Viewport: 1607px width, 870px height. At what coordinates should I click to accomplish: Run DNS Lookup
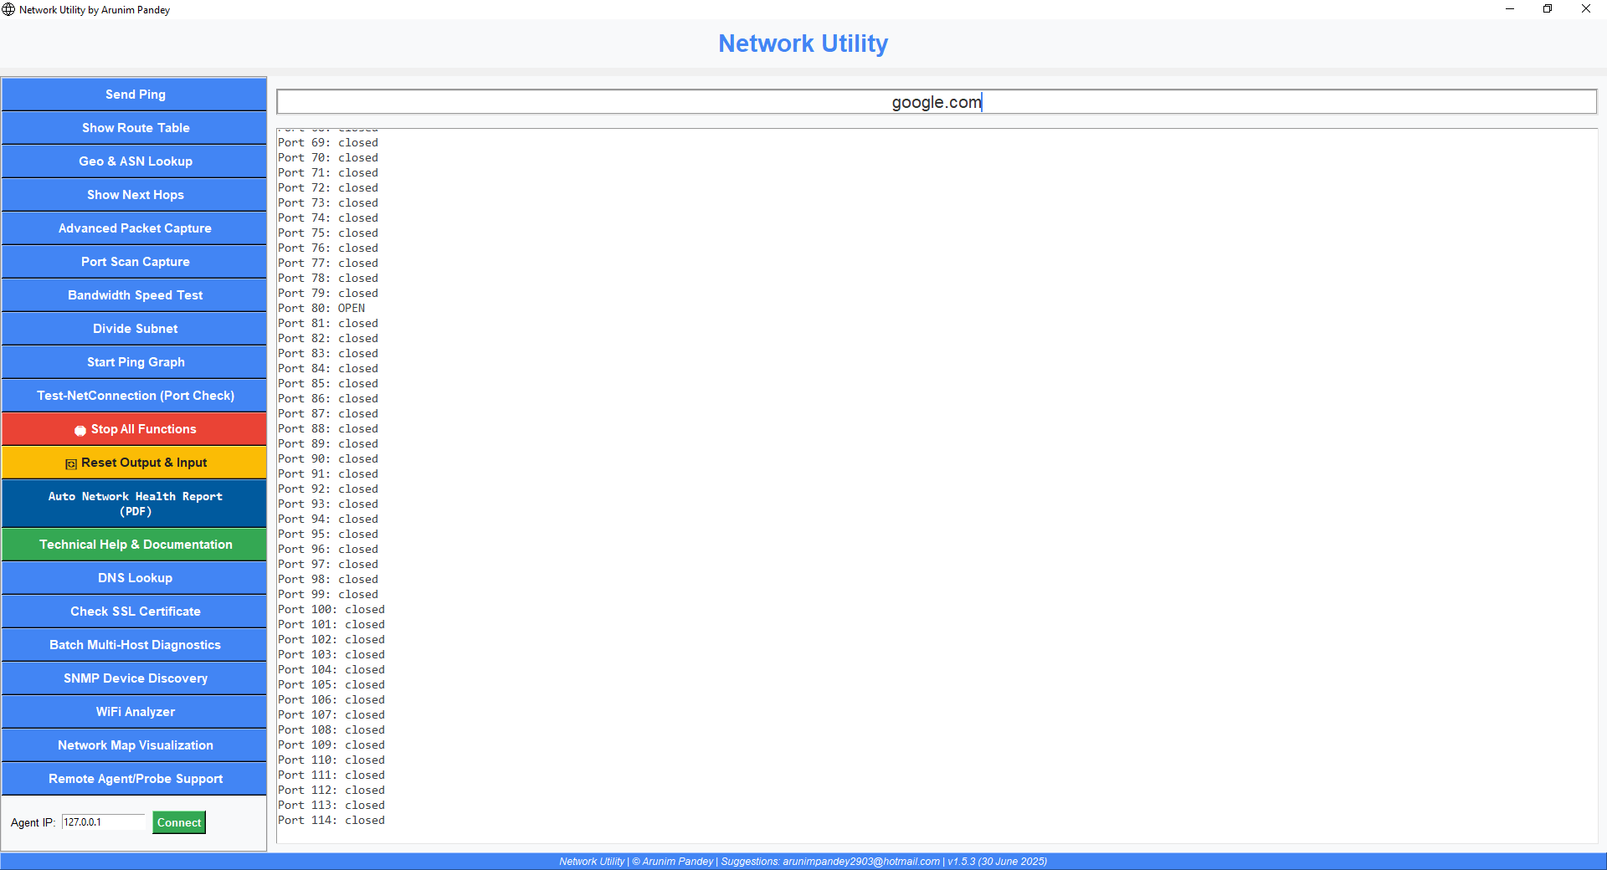point(135,578)
